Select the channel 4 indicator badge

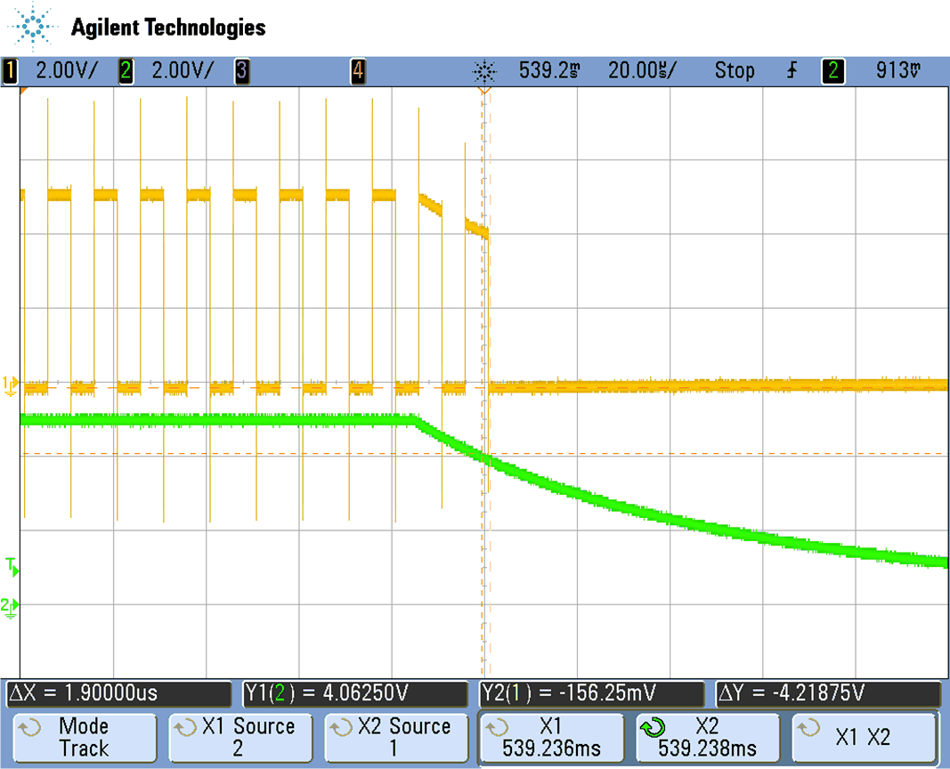(x=357, y=70)
